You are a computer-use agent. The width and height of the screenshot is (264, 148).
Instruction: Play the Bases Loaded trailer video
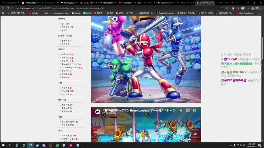click(x=146, y=138)
